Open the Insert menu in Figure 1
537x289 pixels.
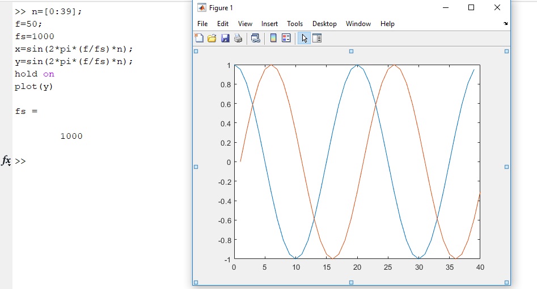tap(269, 24)
